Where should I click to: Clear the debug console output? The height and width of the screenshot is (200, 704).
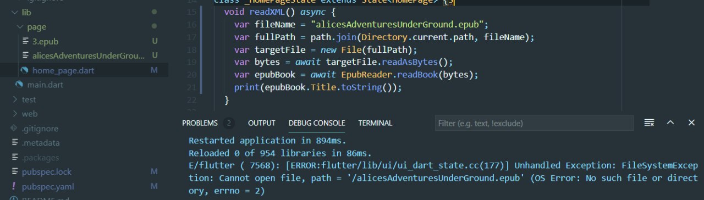click(649, 123)
